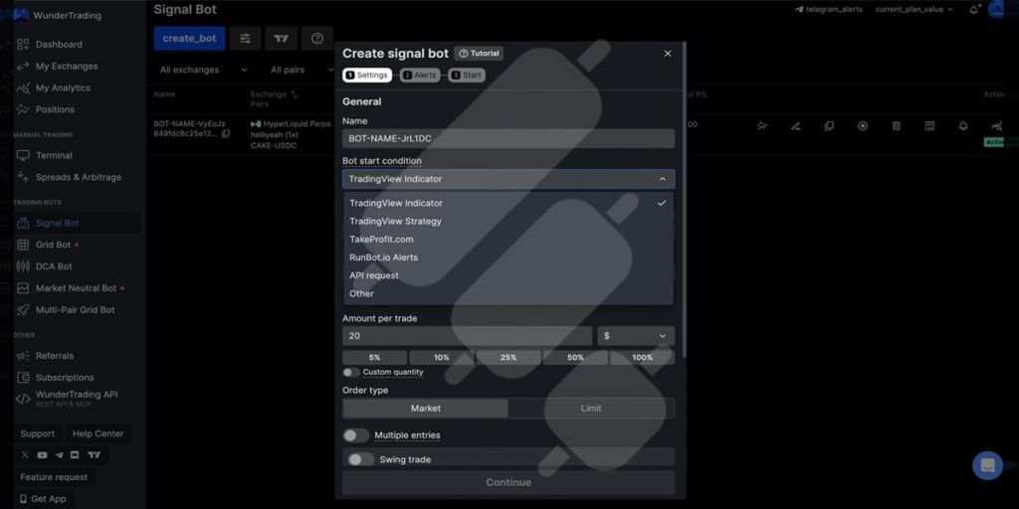The image size is (1019, 509).
Task: Open the help question mark toolbar button
Action: tap(317, 39)
